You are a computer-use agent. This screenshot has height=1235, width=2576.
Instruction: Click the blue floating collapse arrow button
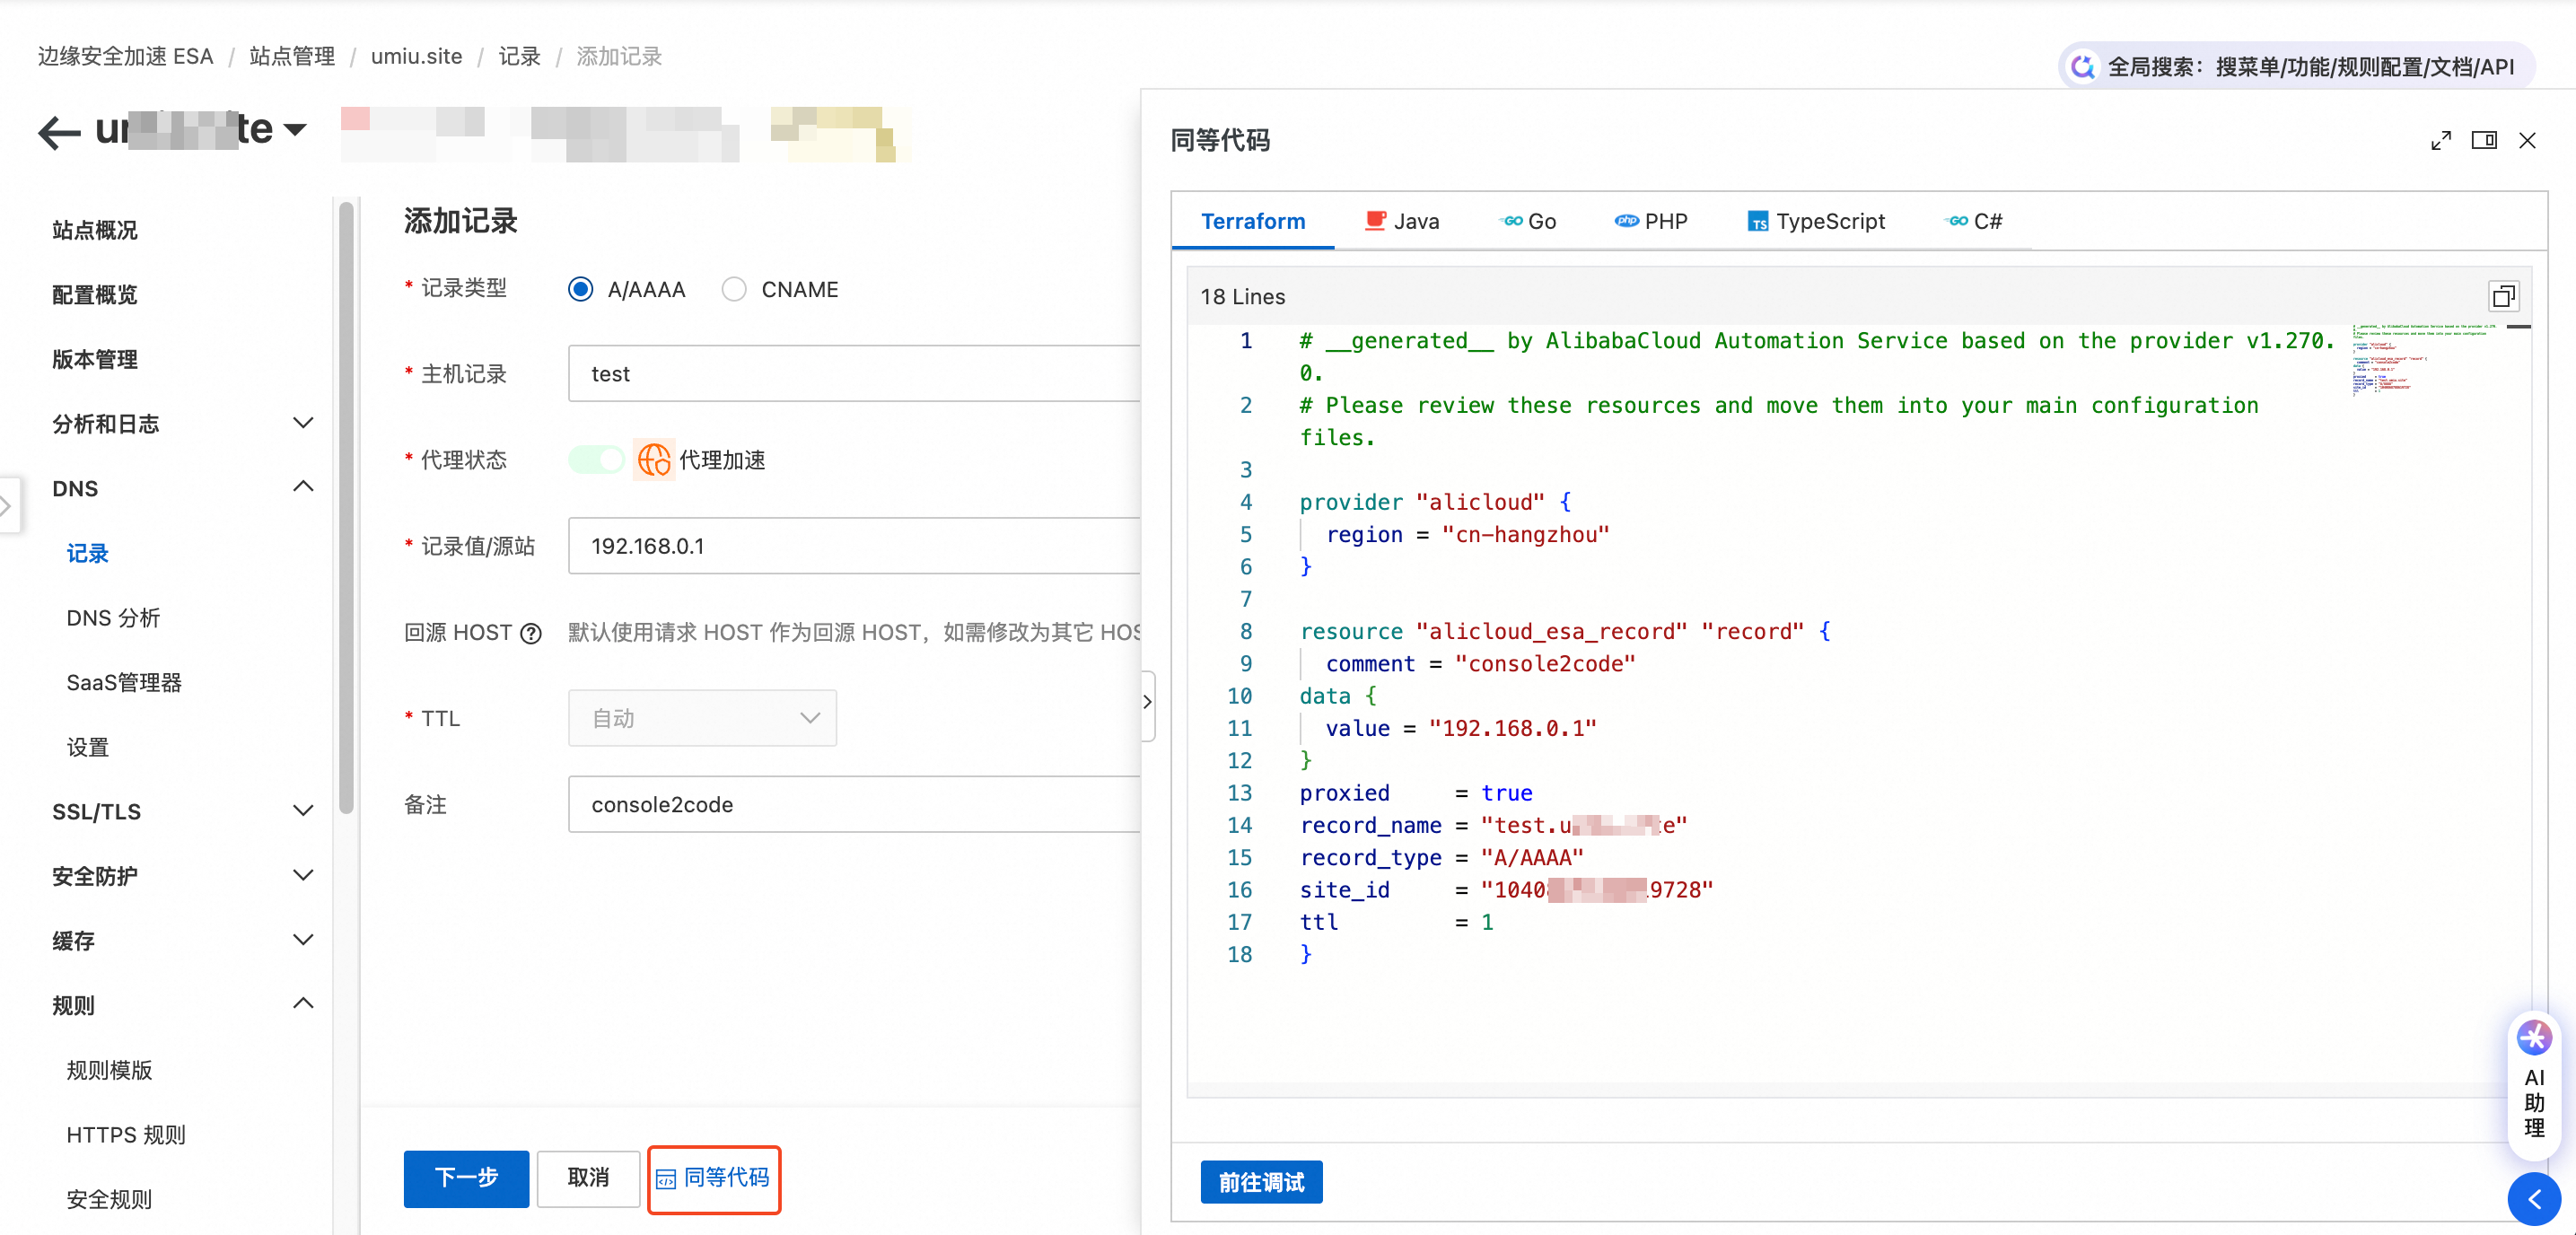click(2533, 1198)
